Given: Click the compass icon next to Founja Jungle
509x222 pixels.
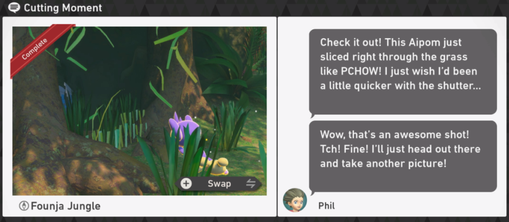Looking at the screenshot, I should (x=24, y=206).
